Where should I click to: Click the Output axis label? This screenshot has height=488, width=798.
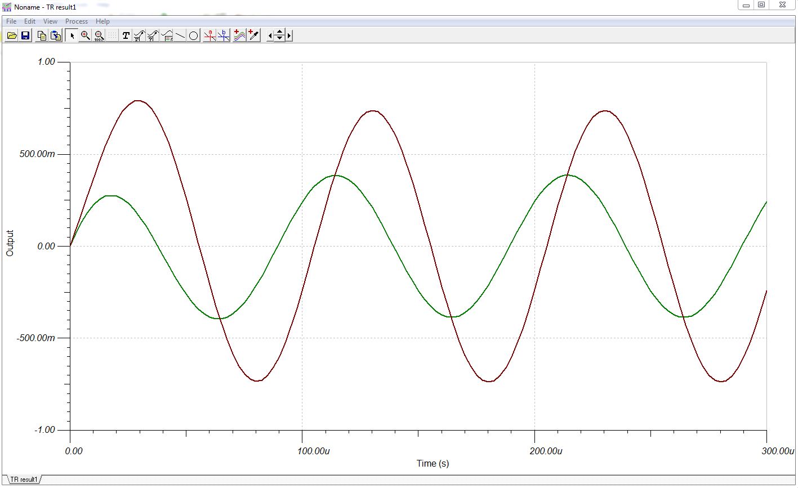(x=10, y=243)
